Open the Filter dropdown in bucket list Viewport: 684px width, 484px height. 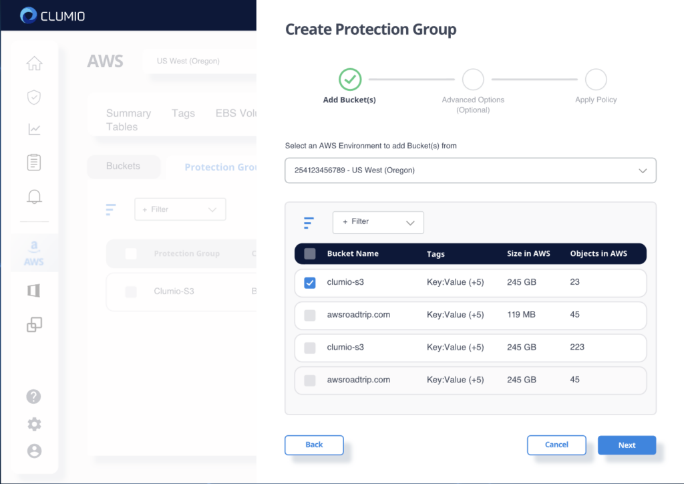(x=378, y=222)
